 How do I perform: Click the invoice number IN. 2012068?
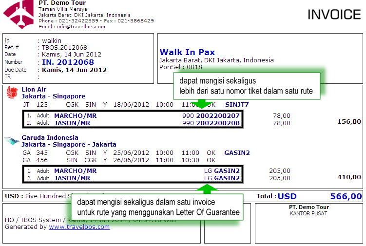click(68, 62)
